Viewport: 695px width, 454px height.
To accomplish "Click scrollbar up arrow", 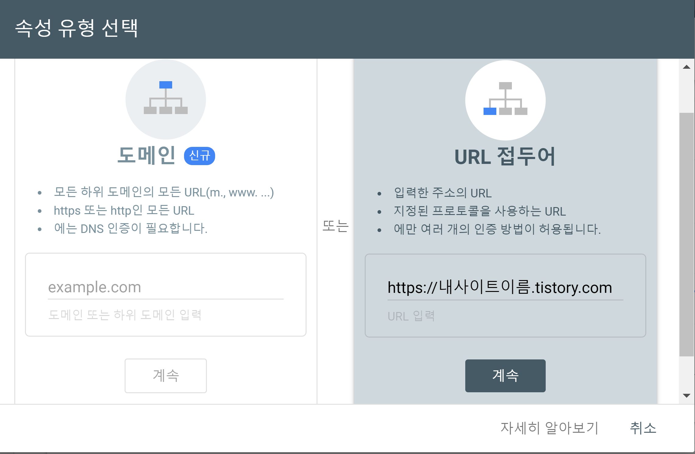I will (686, 67).
